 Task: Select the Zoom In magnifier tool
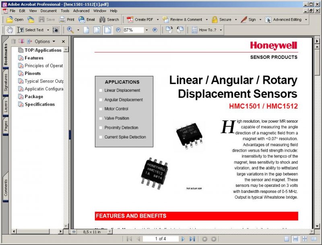click(x=70, y=30)
